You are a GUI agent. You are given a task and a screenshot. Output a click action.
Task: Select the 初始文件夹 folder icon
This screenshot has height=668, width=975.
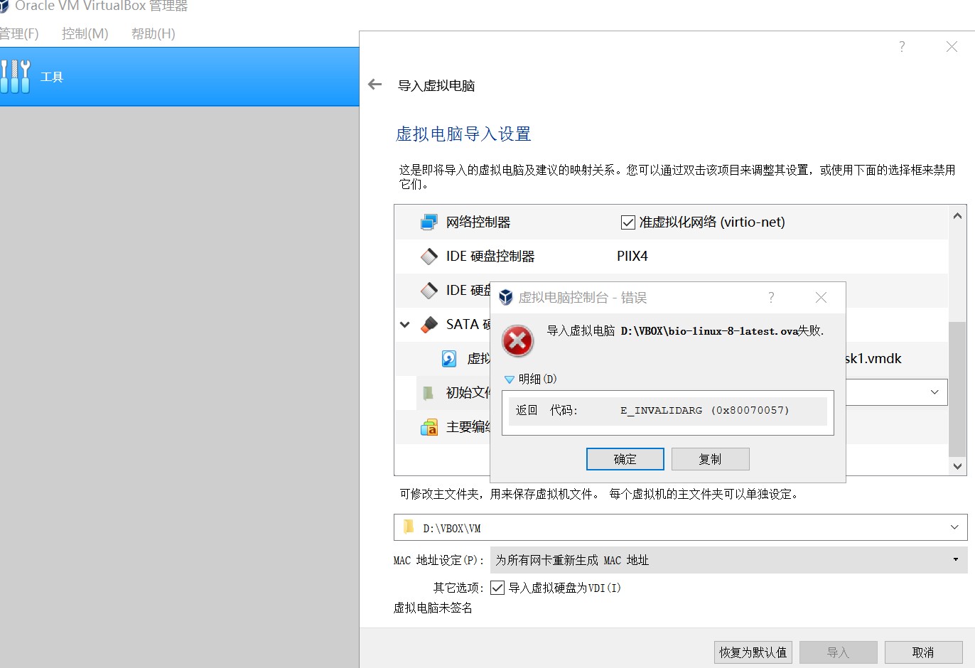[428, 393]
